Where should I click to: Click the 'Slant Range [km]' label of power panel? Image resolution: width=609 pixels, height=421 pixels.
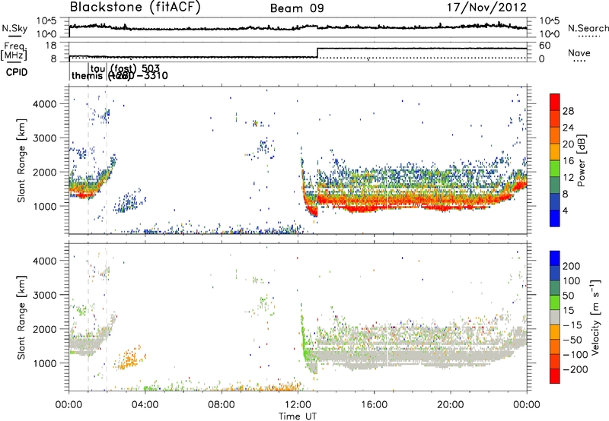coord(21,160)
